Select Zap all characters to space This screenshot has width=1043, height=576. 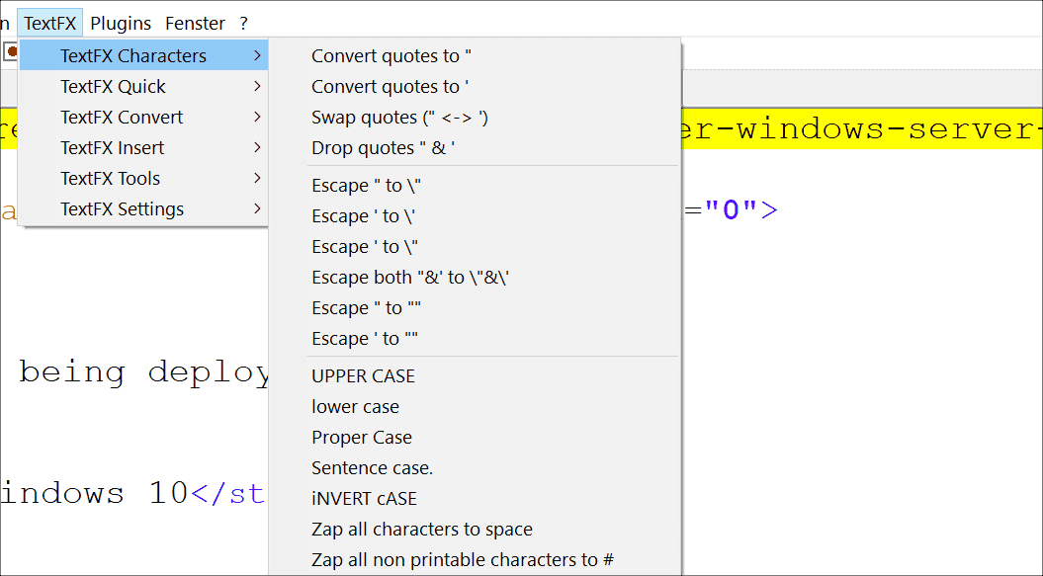pos(420,529)
